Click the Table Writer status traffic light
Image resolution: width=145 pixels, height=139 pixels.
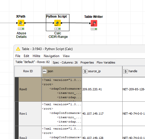(94, 29)
